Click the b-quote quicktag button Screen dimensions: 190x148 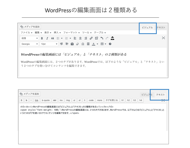coord(46,100)
